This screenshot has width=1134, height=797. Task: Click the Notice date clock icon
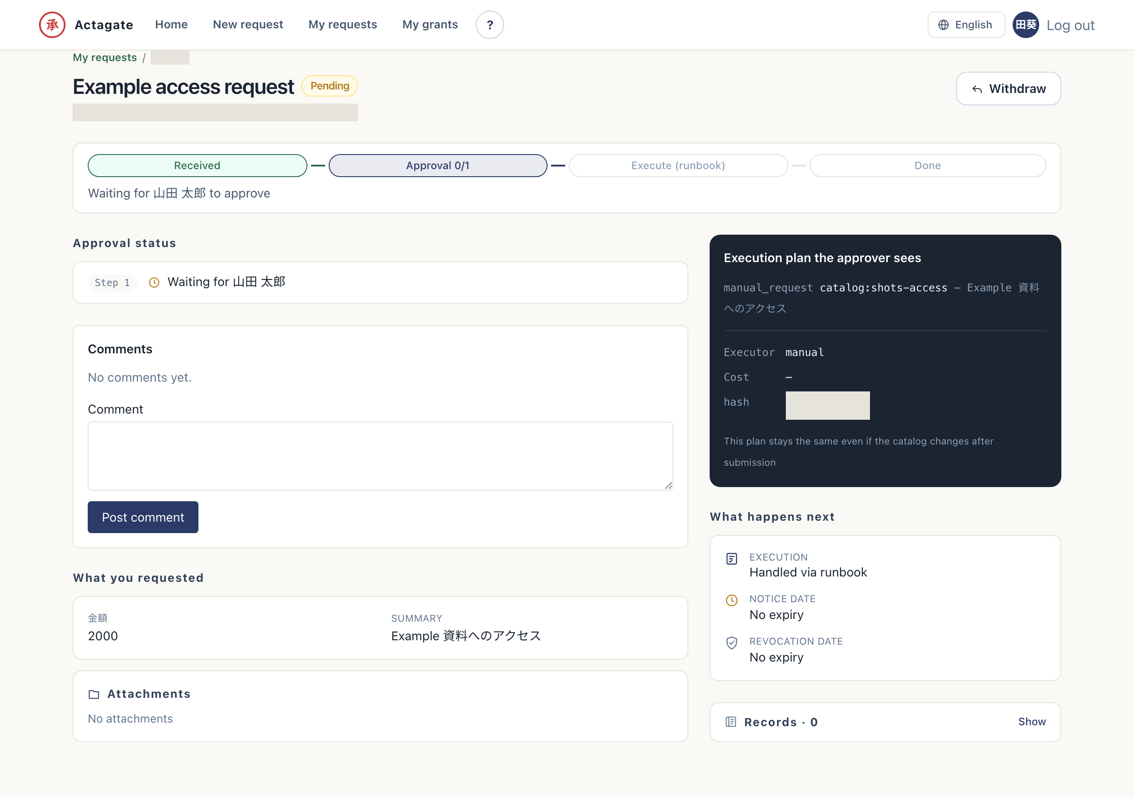pyautogui.click(x=731, y=600)
